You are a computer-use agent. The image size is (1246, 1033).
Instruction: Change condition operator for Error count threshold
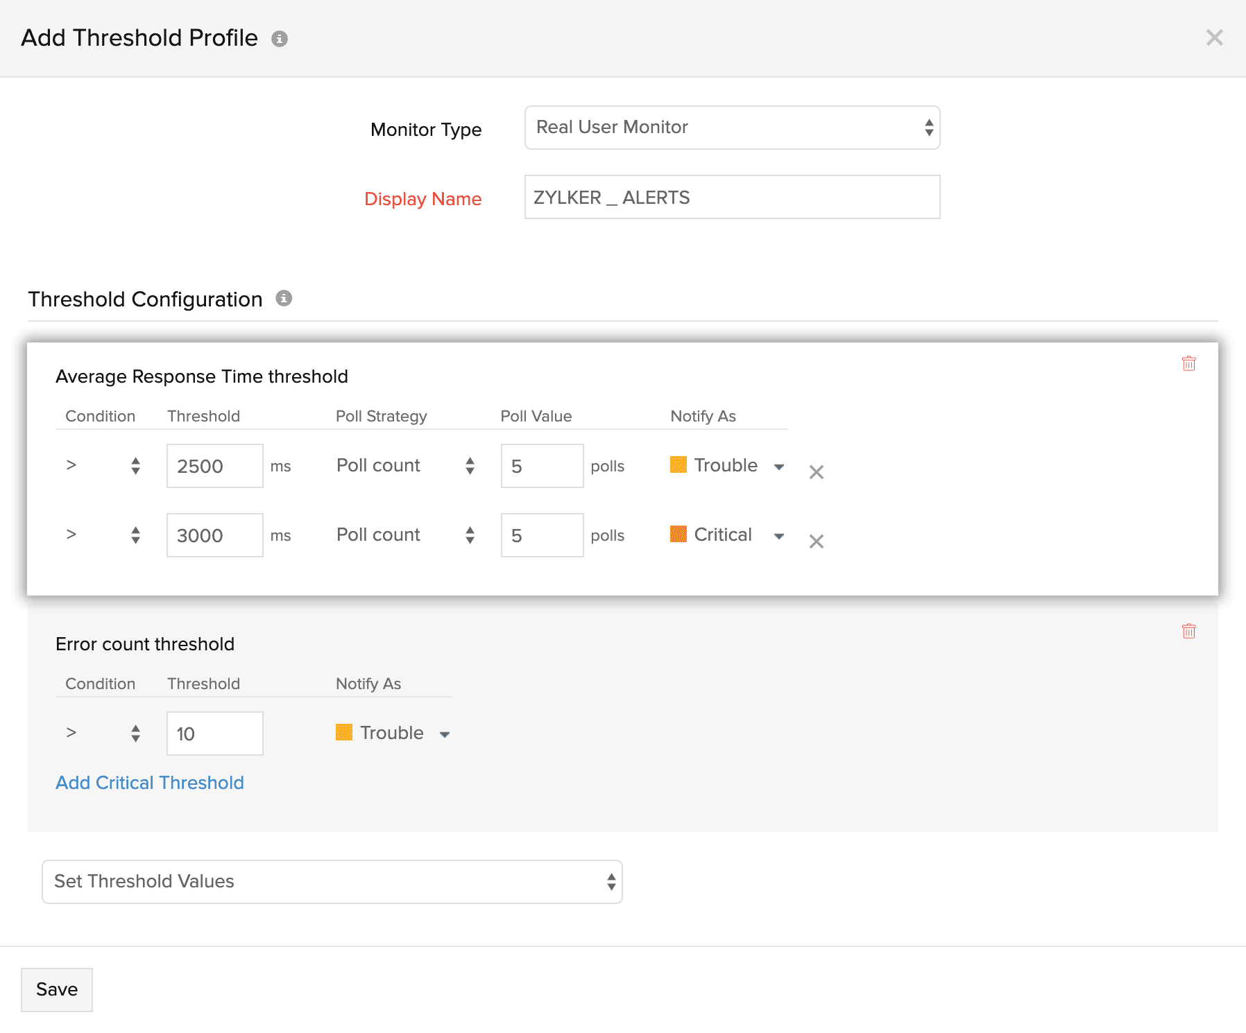coord(103,733)
